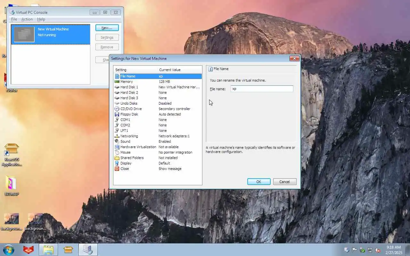Open the BITMAP folder on desktop
The height and width of the screenshot is (256, 410).
(x=12, y=185)
